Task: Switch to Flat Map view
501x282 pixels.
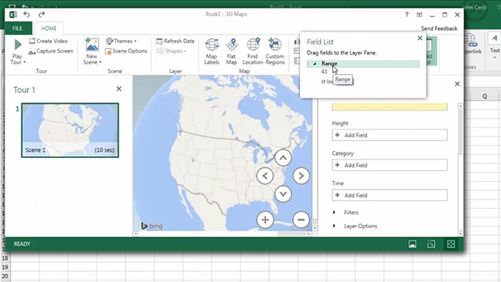Action: pos(231,52)
